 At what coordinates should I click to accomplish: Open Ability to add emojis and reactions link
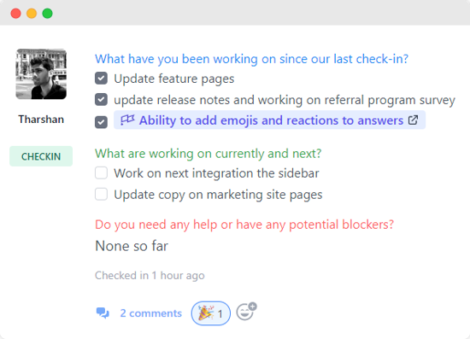(x=271, y=120)
